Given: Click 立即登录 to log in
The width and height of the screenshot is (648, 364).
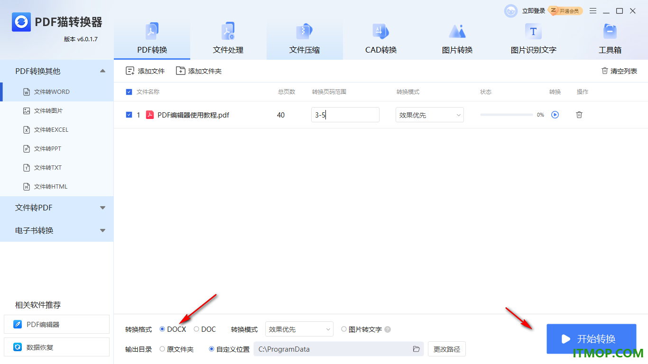Looking at the screenshot, I should (x=534, y=11).
